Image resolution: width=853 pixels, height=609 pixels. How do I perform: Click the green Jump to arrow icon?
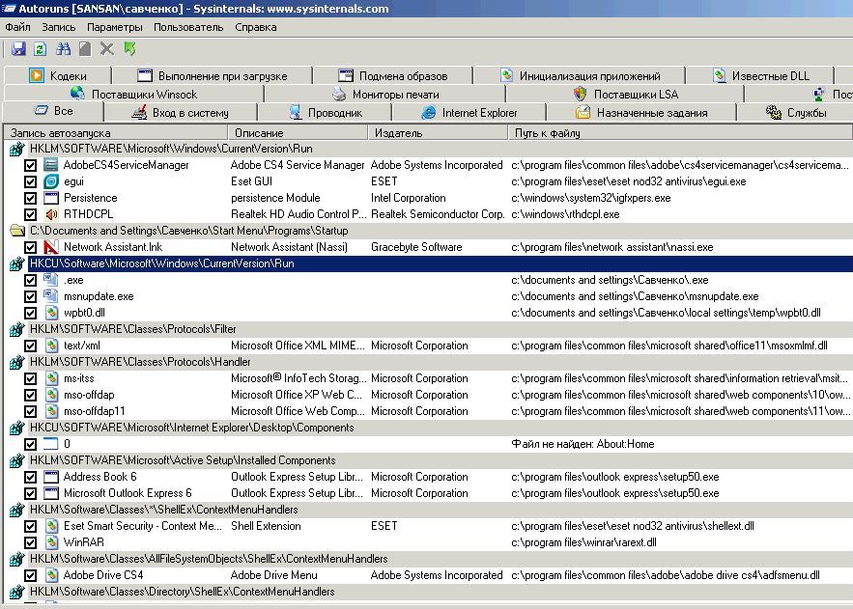(x=129, y=49)
